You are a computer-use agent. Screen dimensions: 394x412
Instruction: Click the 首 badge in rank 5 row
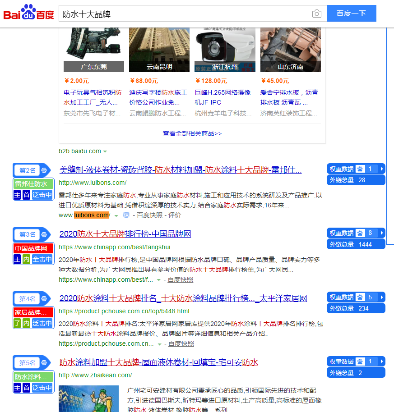pos(26,388)
